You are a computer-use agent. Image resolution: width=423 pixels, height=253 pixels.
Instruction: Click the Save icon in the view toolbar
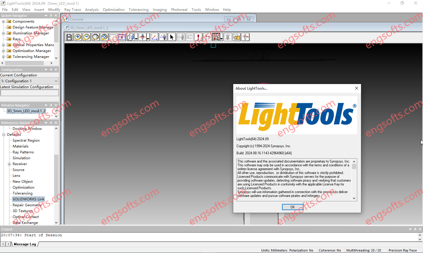point(69,37)
